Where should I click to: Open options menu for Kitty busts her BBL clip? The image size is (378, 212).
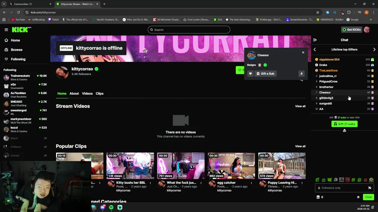coord(150,183)
